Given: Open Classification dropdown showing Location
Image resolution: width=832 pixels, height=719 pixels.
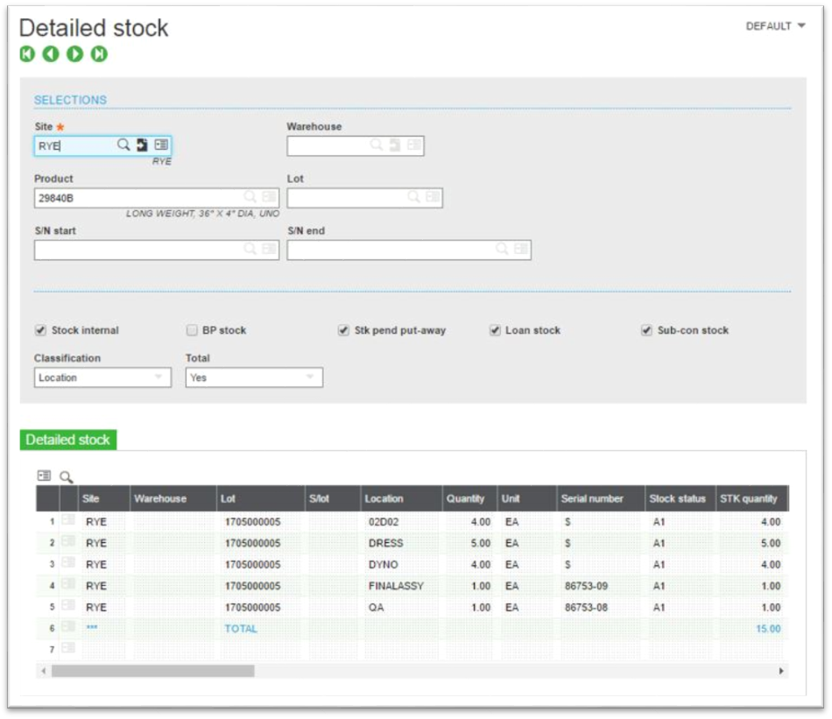Looking at the screenshot, I should coord(102,377).
